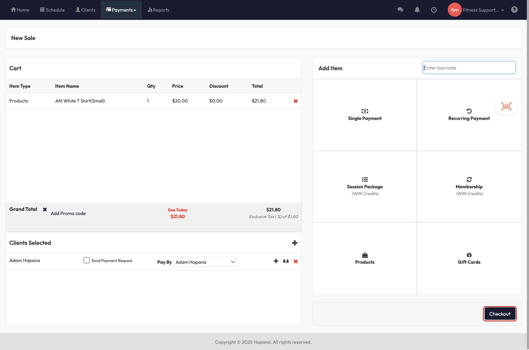529x350 pixels.
Task: Focus the Enter barcode input field
Action: coord(469,68)
